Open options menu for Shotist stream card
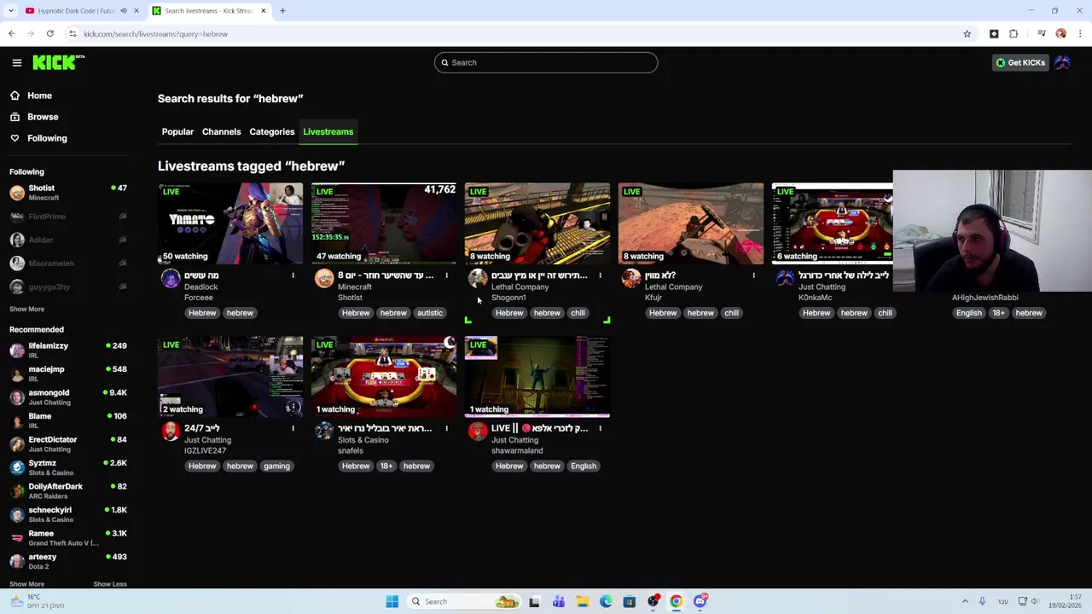 pyautogui.click(x=446, y=275)
